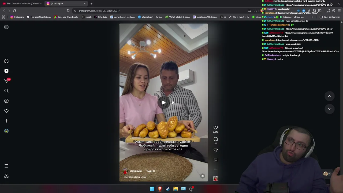Open the X bookmark
Viewport: 343px width, 193px height.
click(223, 17)
